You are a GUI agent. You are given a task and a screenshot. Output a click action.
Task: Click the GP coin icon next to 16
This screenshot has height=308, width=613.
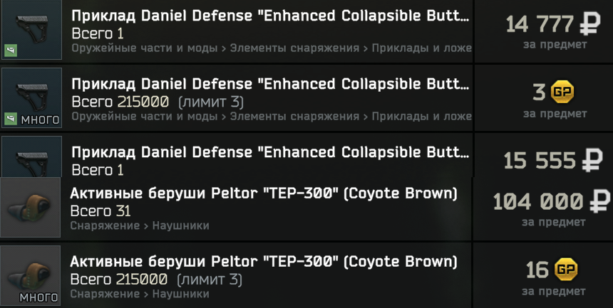566,270
